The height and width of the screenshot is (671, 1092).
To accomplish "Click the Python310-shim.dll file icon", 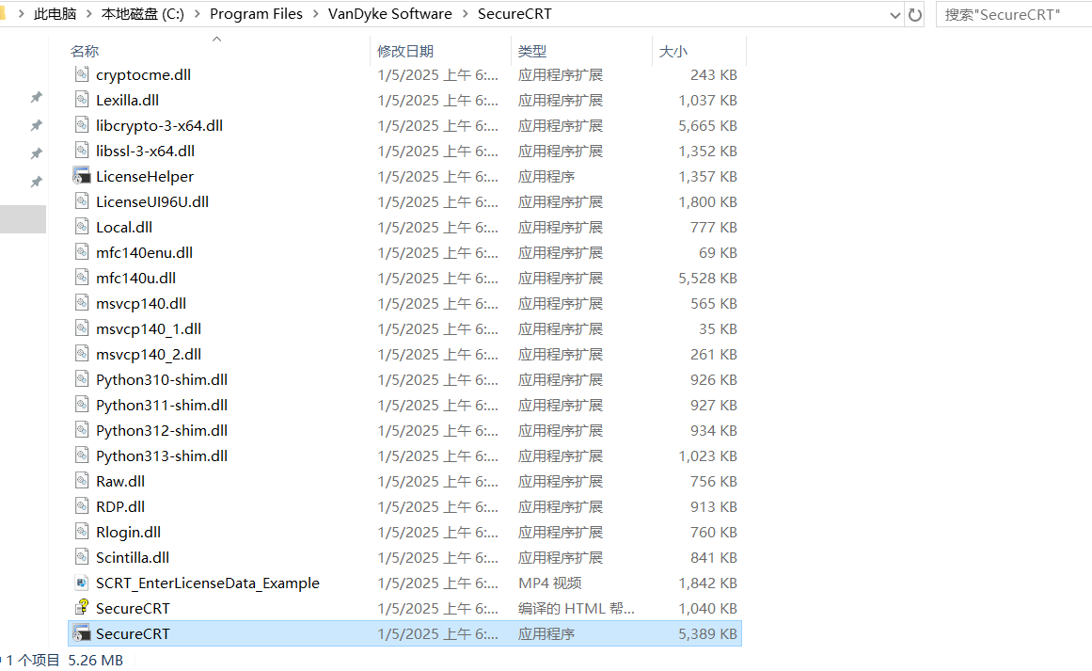I will coord(82,379).
